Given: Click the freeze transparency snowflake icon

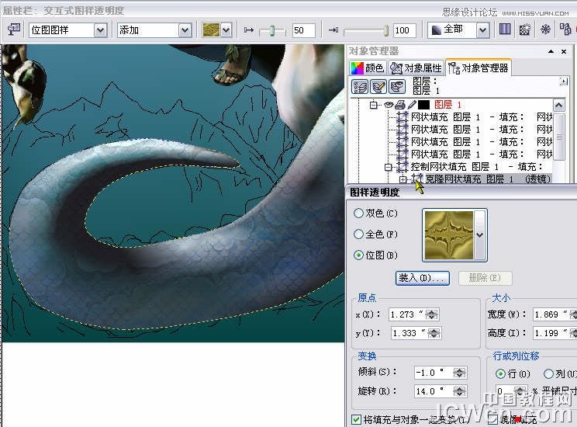Looking at the screenshot, I should pyautogui.click(x=545, y=29).
